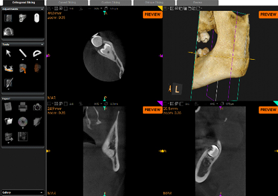Click the magenta corner marker of bottom-left view

click(x=160, y=103)
